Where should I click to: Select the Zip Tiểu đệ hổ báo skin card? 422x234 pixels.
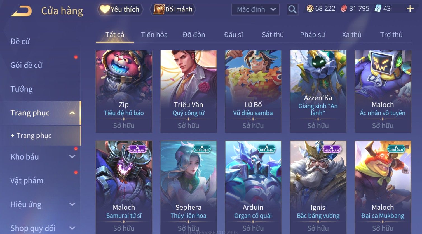click(124, 91)
